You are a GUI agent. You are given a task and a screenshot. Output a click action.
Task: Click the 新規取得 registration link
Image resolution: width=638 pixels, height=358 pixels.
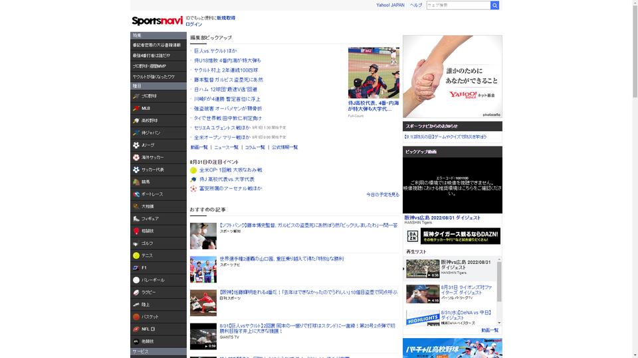226,18
